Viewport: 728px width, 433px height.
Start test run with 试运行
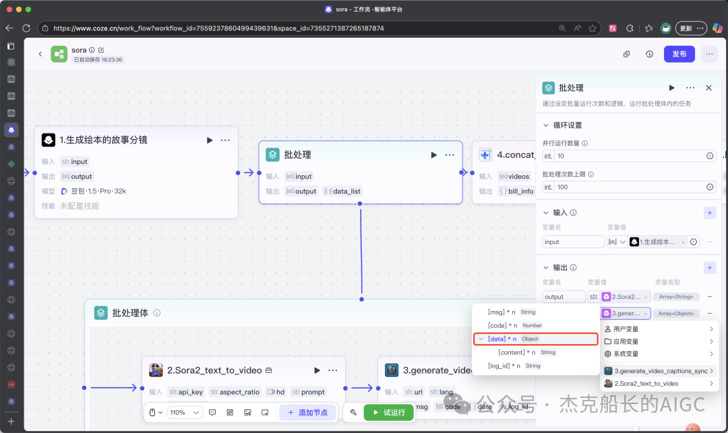[389, 413]
